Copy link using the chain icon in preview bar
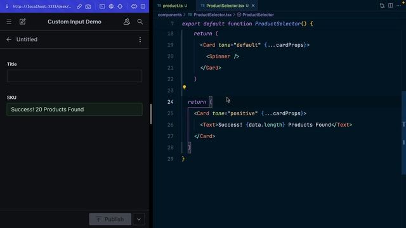 pos(79,6)
